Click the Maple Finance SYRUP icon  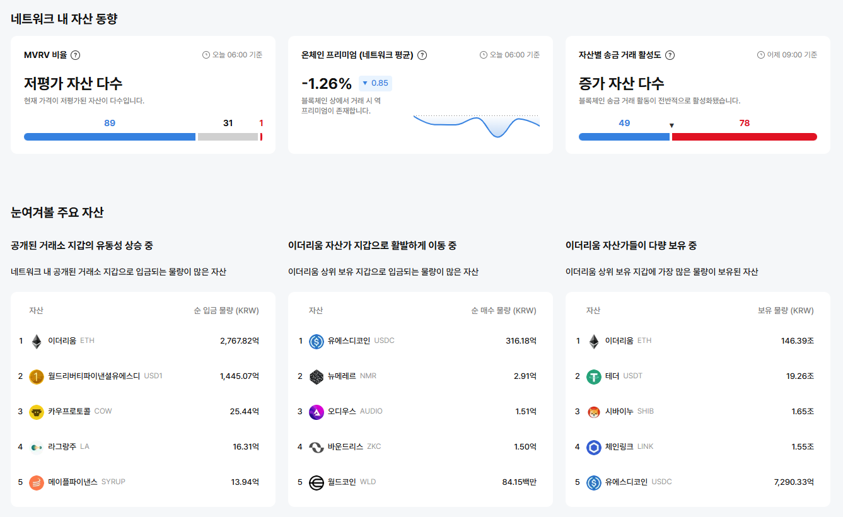point(37,482)
